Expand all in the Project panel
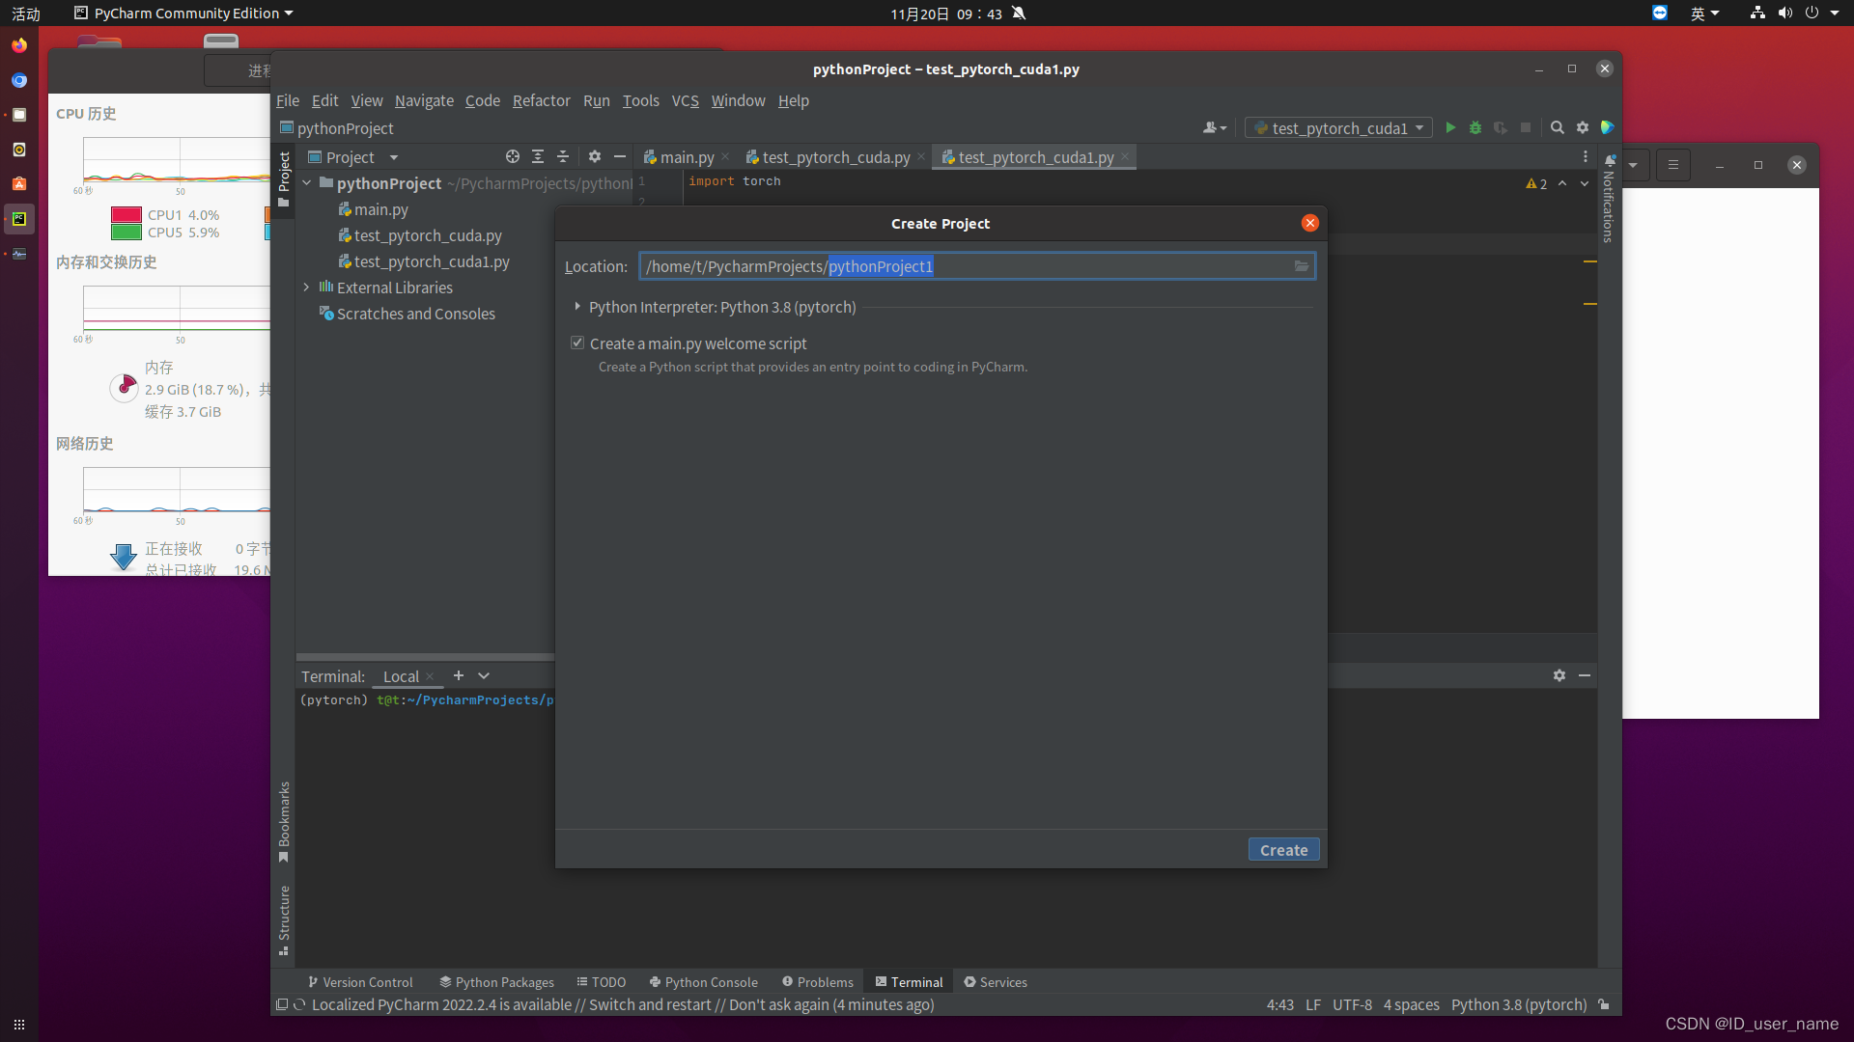 (538, 156)
